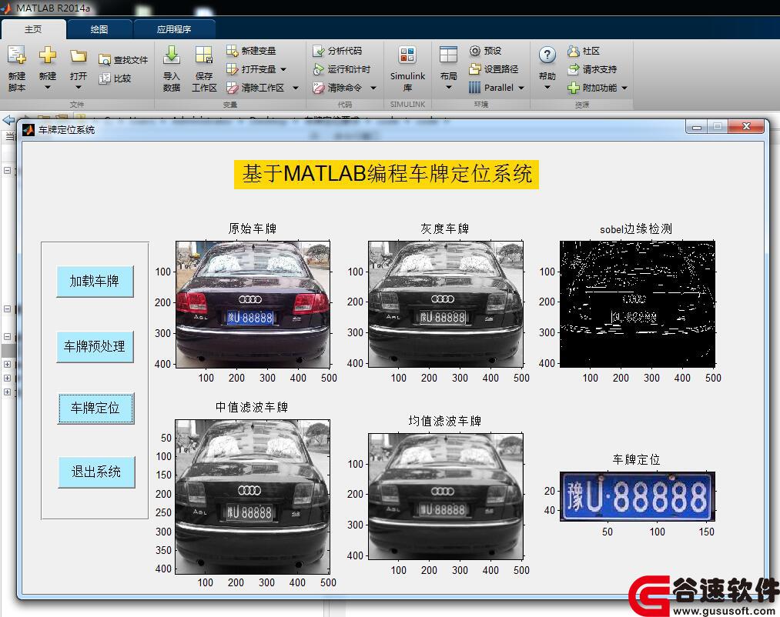Switch to the 应用程序 (Apps) tab
The width and height of the screenshot is (780, 617).
click(x=174, y=29)
